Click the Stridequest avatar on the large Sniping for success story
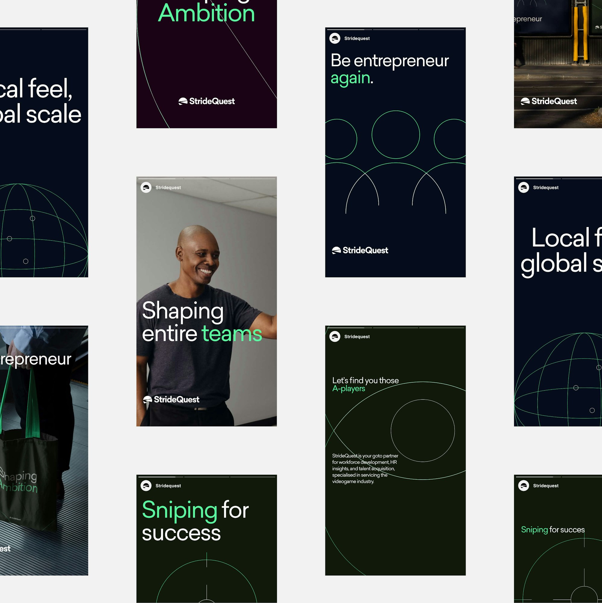Viewport: 602px width, 603px height. coord(146,486)
